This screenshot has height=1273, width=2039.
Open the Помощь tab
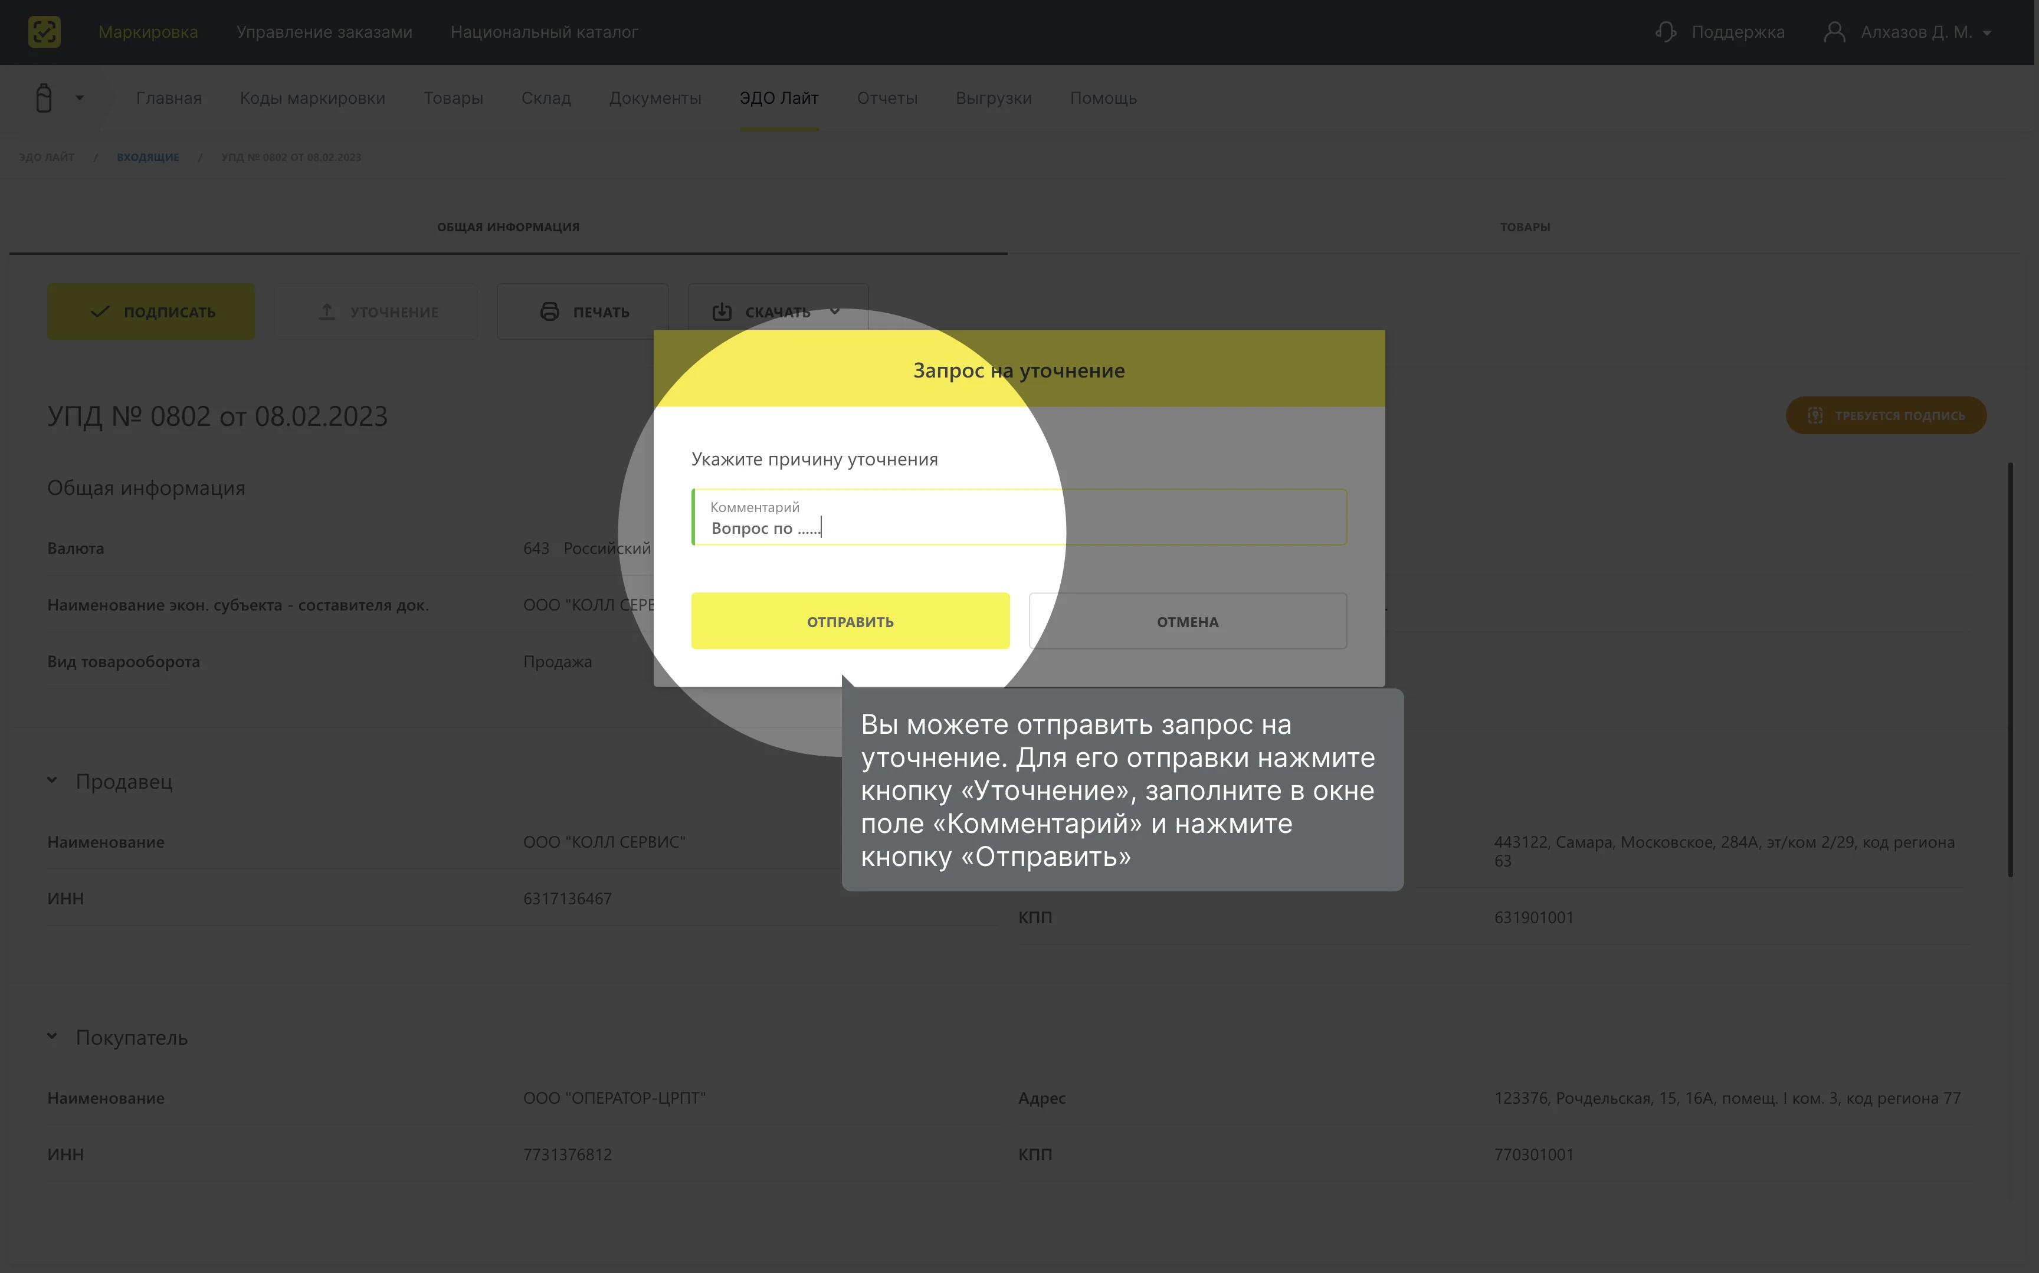[x=1103, y=98]
